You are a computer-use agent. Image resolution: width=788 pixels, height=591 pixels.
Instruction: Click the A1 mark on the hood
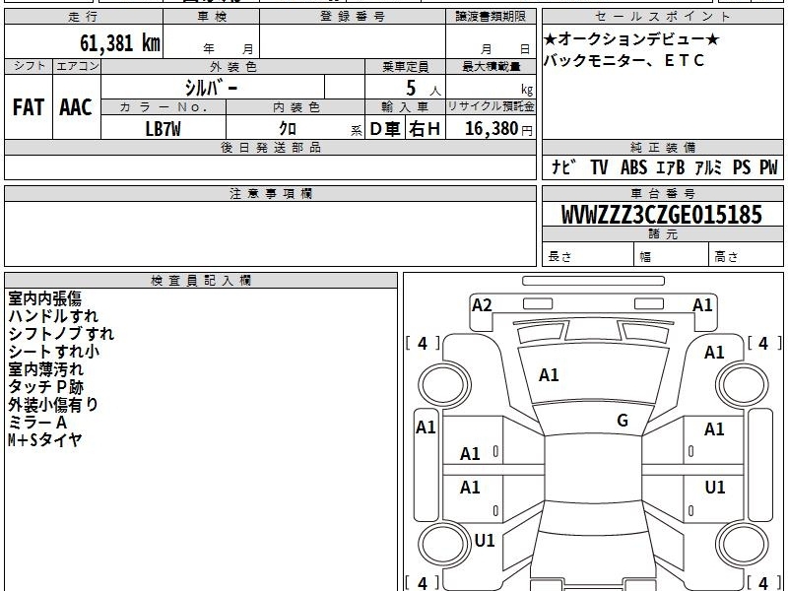[x=549, y=375]
